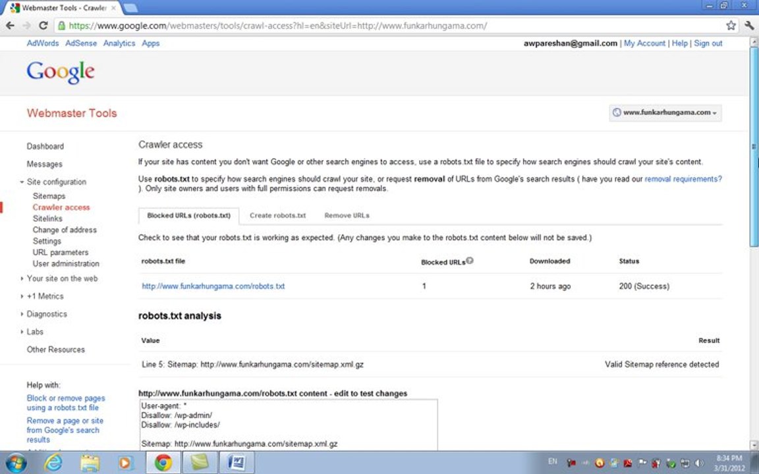Expand the Diagnostics section

point(22,314)
